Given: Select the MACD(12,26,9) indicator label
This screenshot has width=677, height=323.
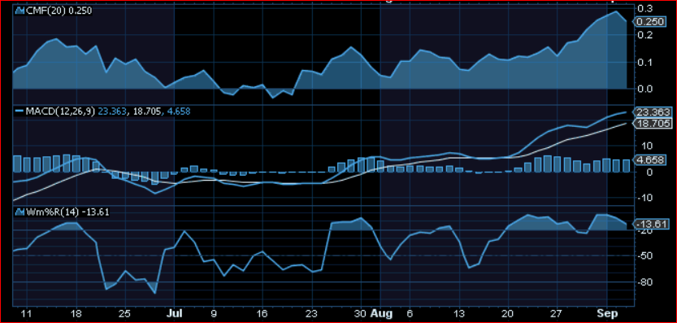Looking at the screenshot, I should click(60, 111).
